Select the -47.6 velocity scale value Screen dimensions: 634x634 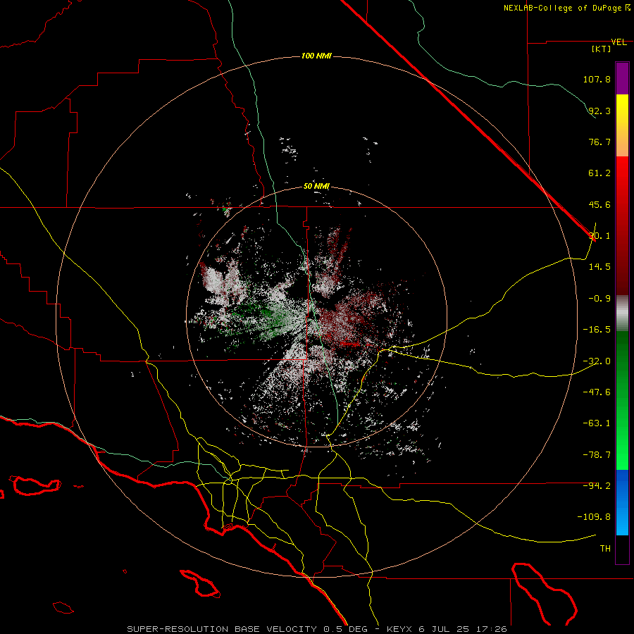[x=597, y=392]
